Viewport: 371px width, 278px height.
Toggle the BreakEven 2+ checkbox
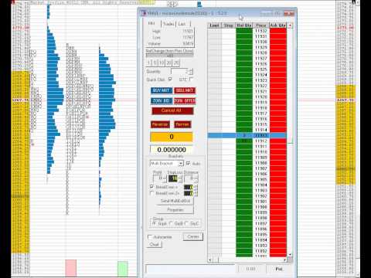pyautogui.click(x=151, y=193)
